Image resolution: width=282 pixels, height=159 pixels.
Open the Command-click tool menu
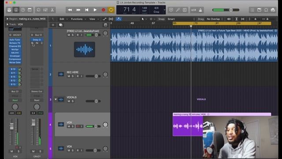click(x=152, y=19)
